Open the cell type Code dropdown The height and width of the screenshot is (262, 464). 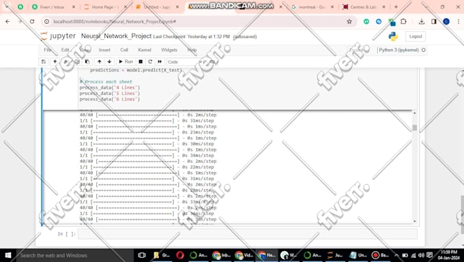(185, 61)
